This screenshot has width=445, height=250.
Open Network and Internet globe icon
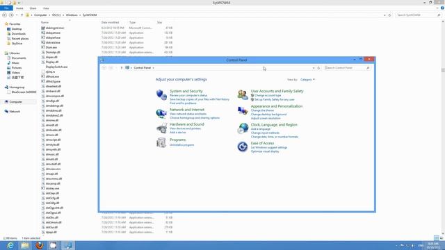click(x=161, y=113)
